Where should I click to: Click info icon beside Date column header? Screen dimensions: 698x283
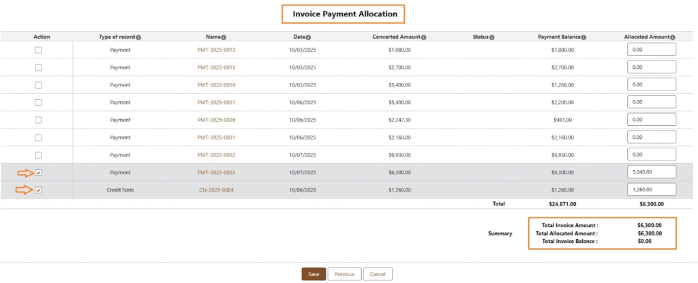[x=308, y=37]
